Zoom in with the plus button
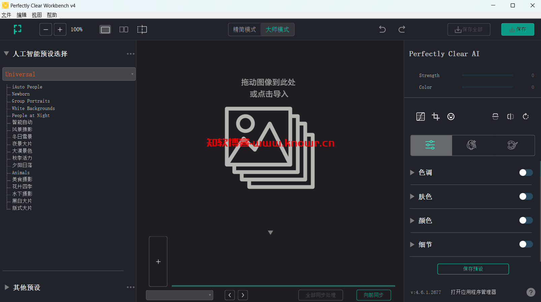The height and width of the screenshot is (302, 541). (60, 30)
